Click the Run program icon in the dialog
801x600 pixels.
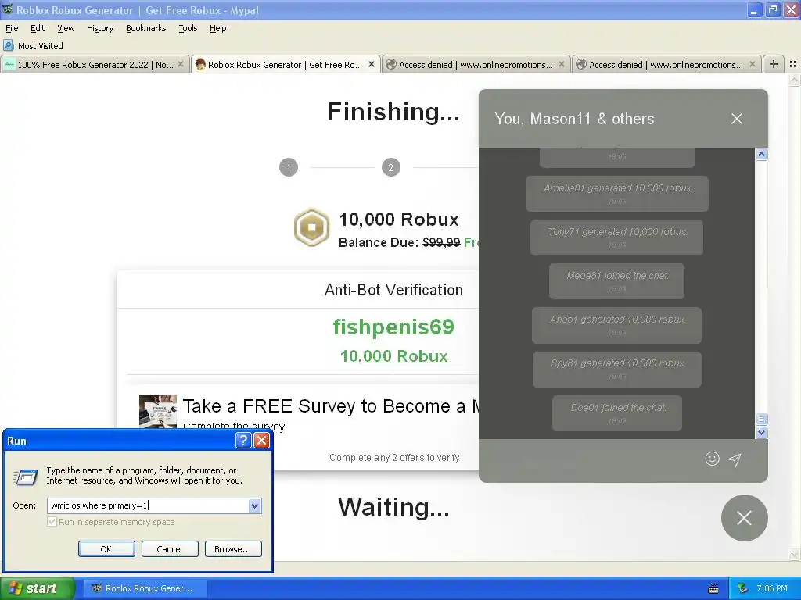tap(26, 477)
